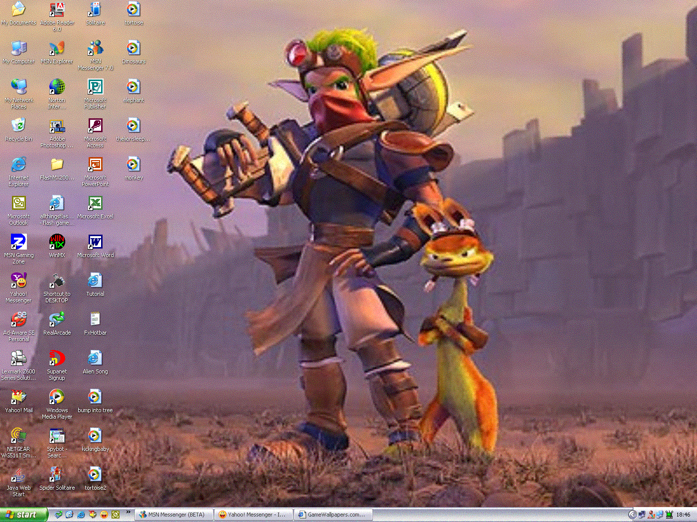Switch to MSN Messenger (BETA) taskbar button

tap(174, 515)
